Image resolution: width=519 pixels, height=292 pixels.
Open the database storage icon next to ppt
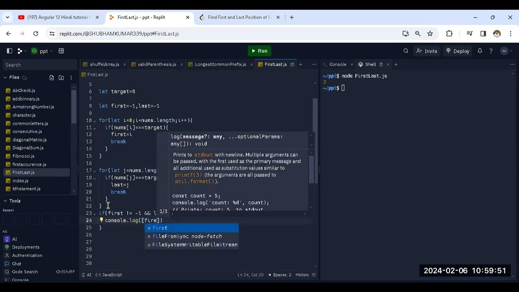click(x=61, y=51)
